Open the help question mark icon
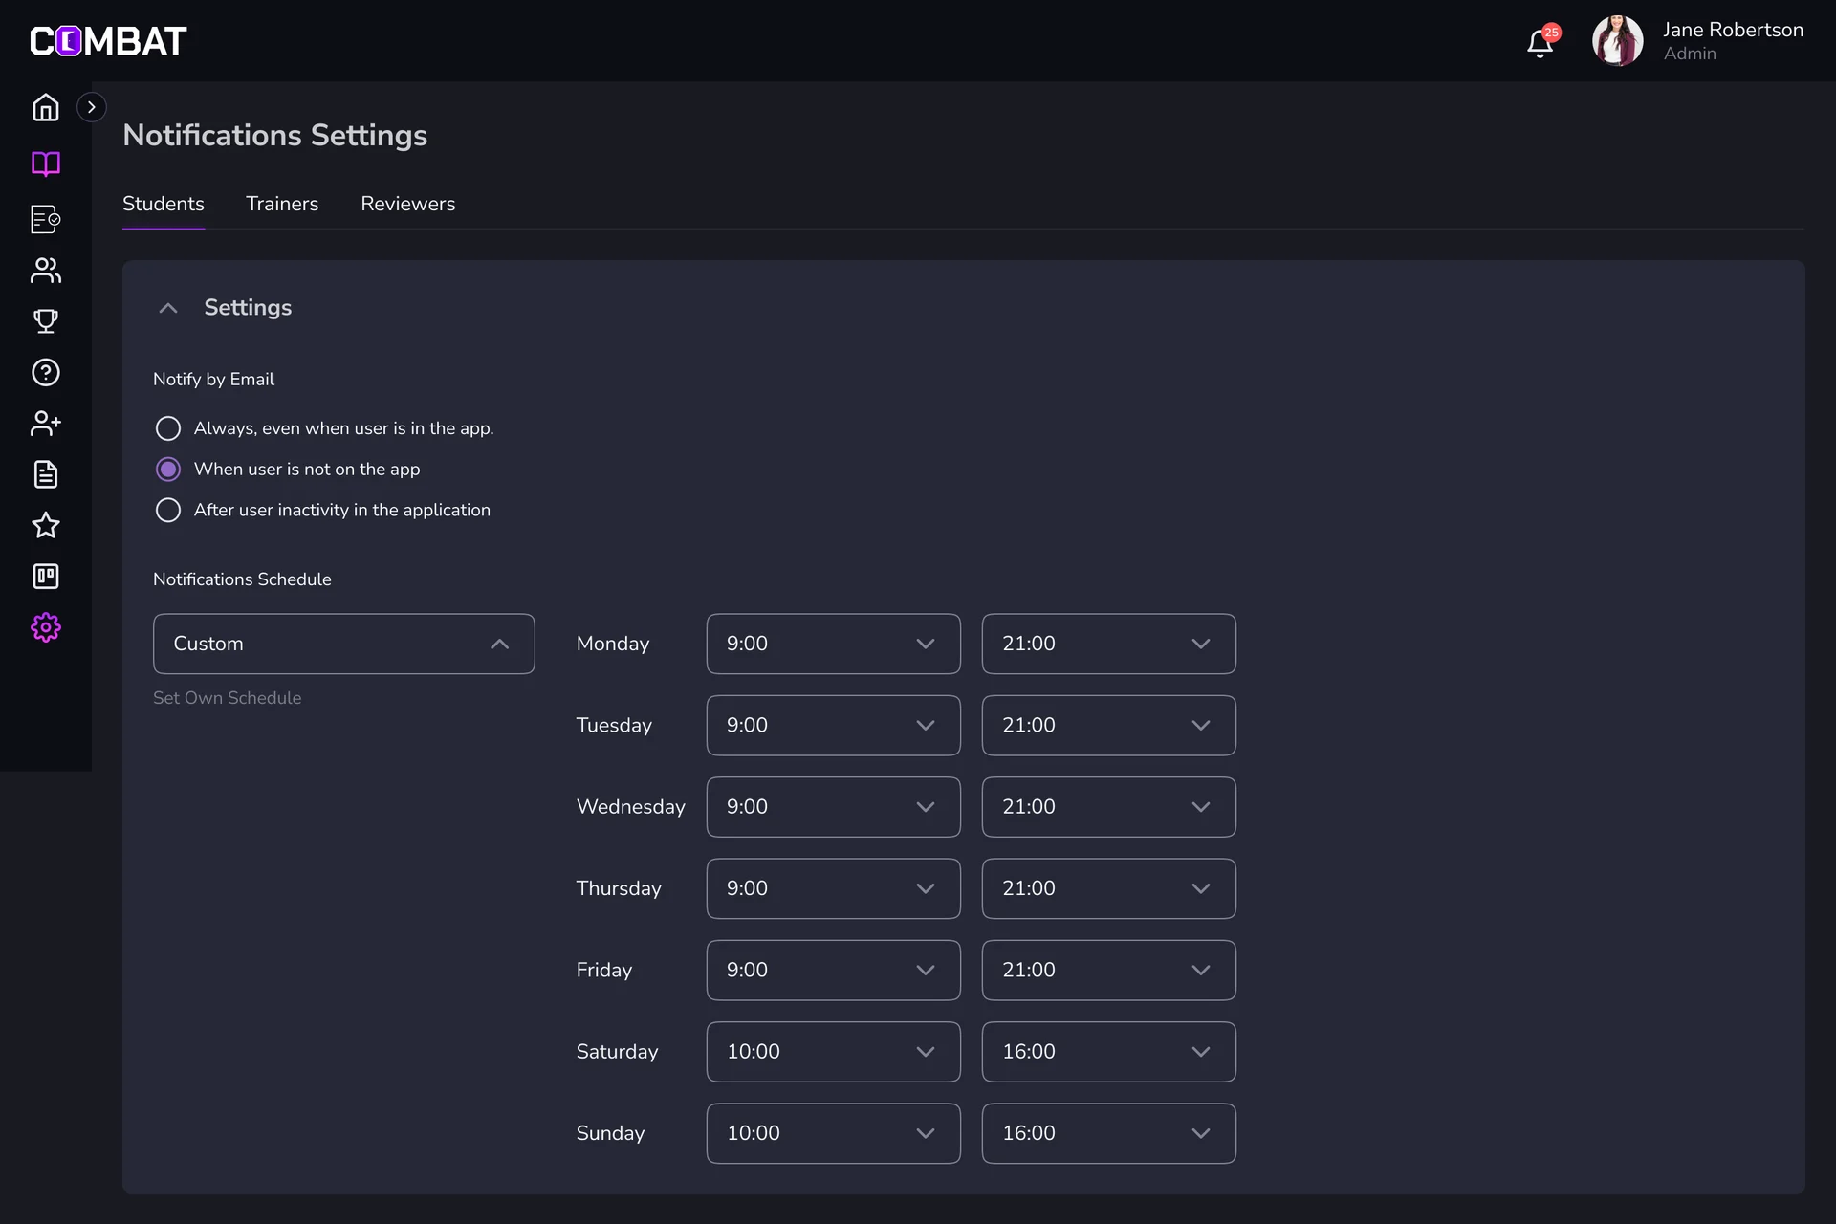Viewport: 1836px width, 1224px height. click(x=46, y=372)
